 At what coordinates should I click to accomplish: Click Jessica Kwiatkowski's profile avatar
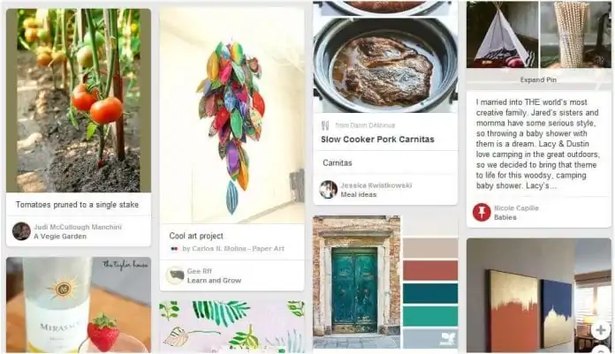coord(329,190)
